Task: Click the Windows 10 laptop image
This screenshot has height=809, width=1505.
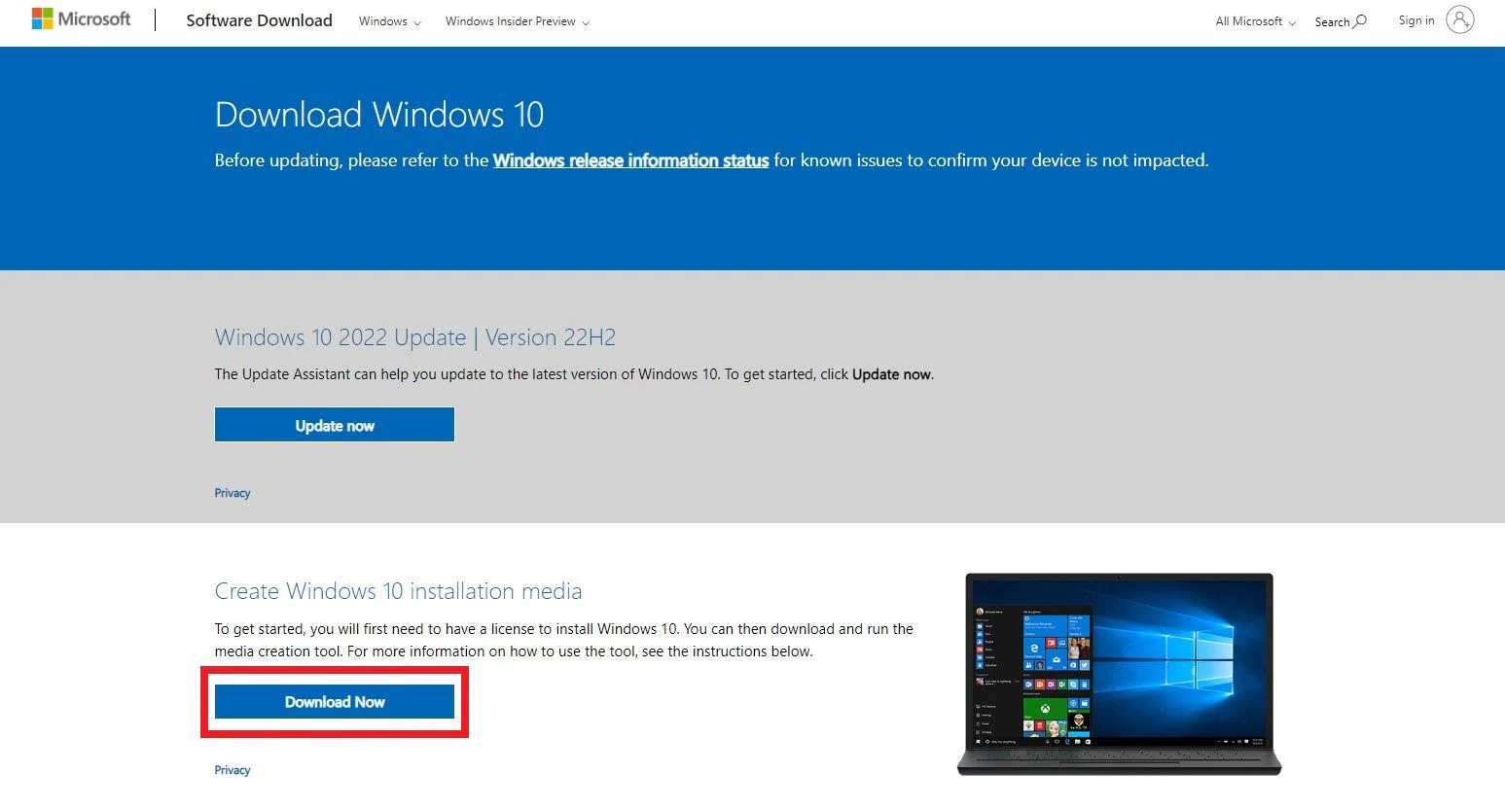Action: (1119, 674)
